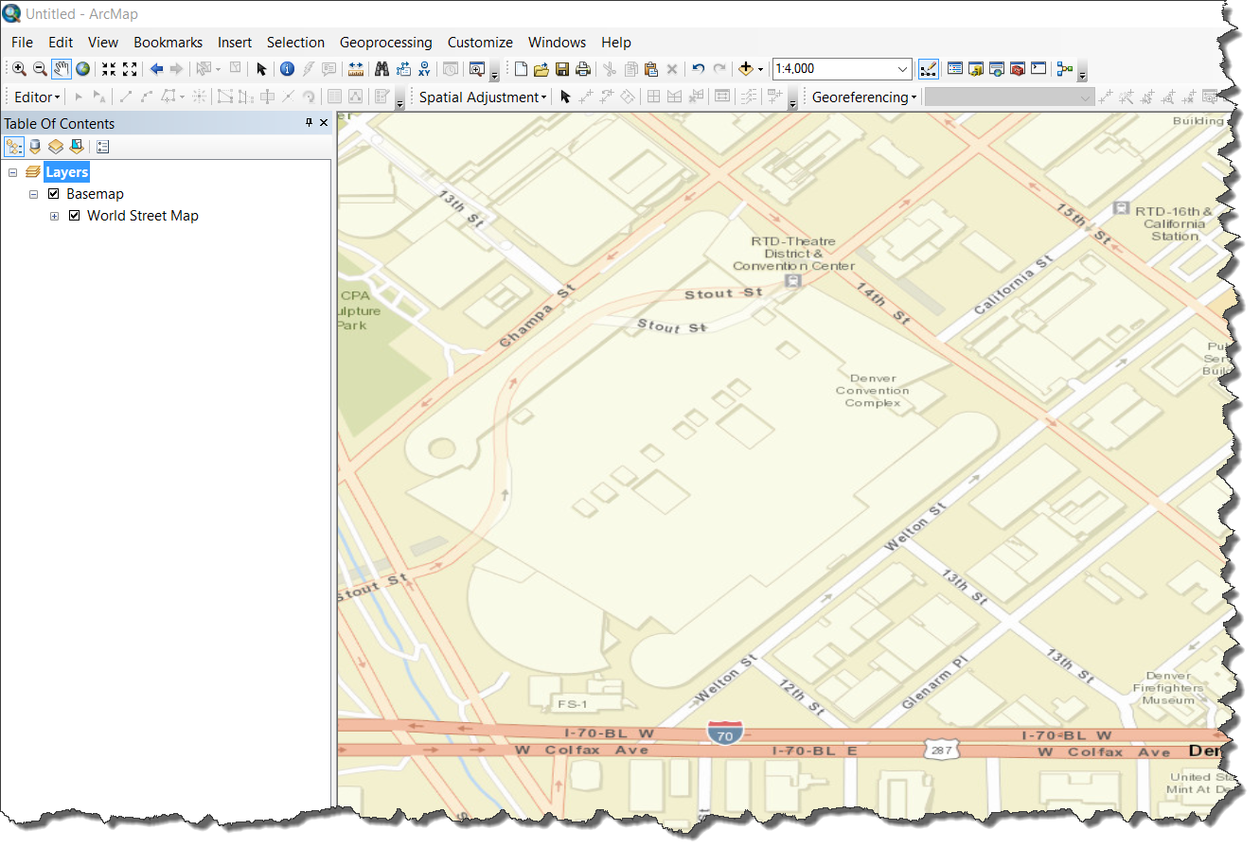The height and width of the screenshot is (848, 1260).
Task: Toggle World Street Map layer visibility
Action: click(75, 216)
